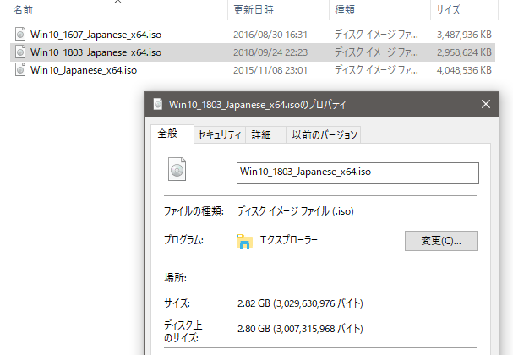This screenshot has height=355, width=513.
Task: Click size value 2.82 GB (3,029,630,976 バイト)
Action: click(300, 303)
